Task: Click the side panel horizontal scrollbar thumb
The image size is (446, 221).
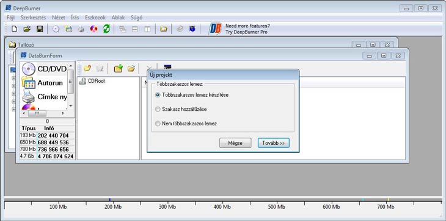Action: [x=37, y=113]
